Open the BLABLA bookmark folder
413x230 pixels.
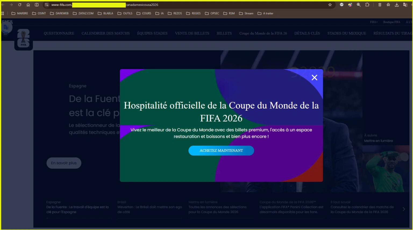click(105, 13)
